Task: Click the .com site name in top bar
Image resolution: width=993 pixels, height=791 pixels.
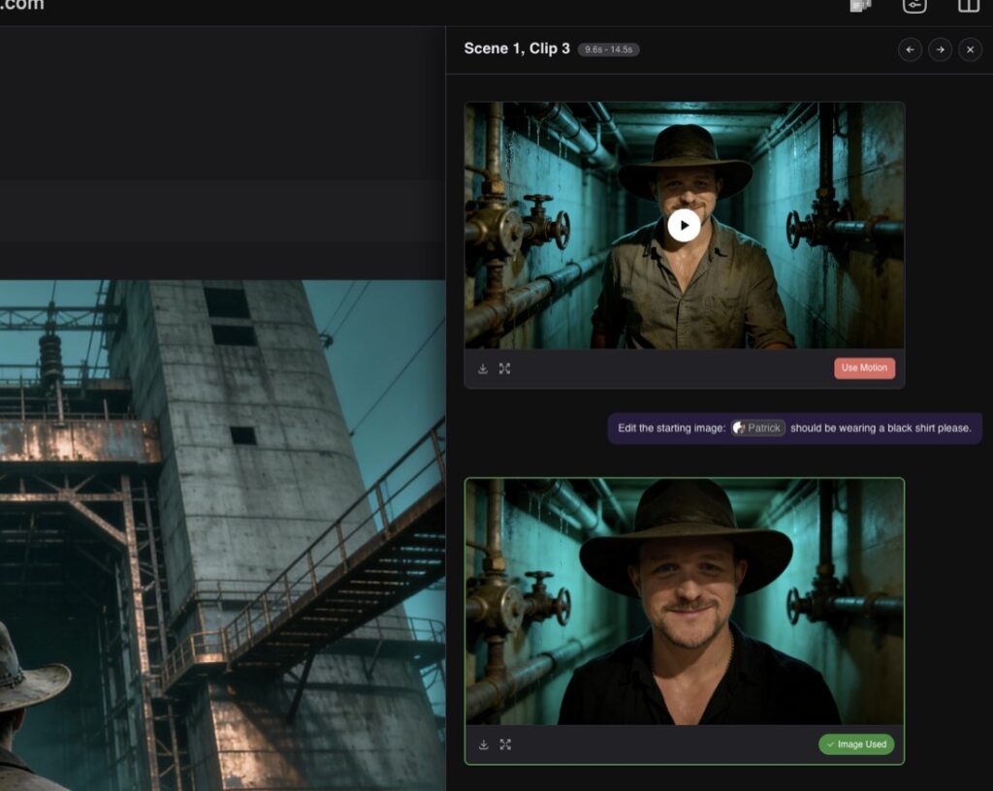Action: pyautogui.click(x=21, y=5)
